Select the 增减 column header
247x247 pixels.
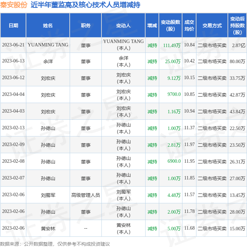click(152, 25)
